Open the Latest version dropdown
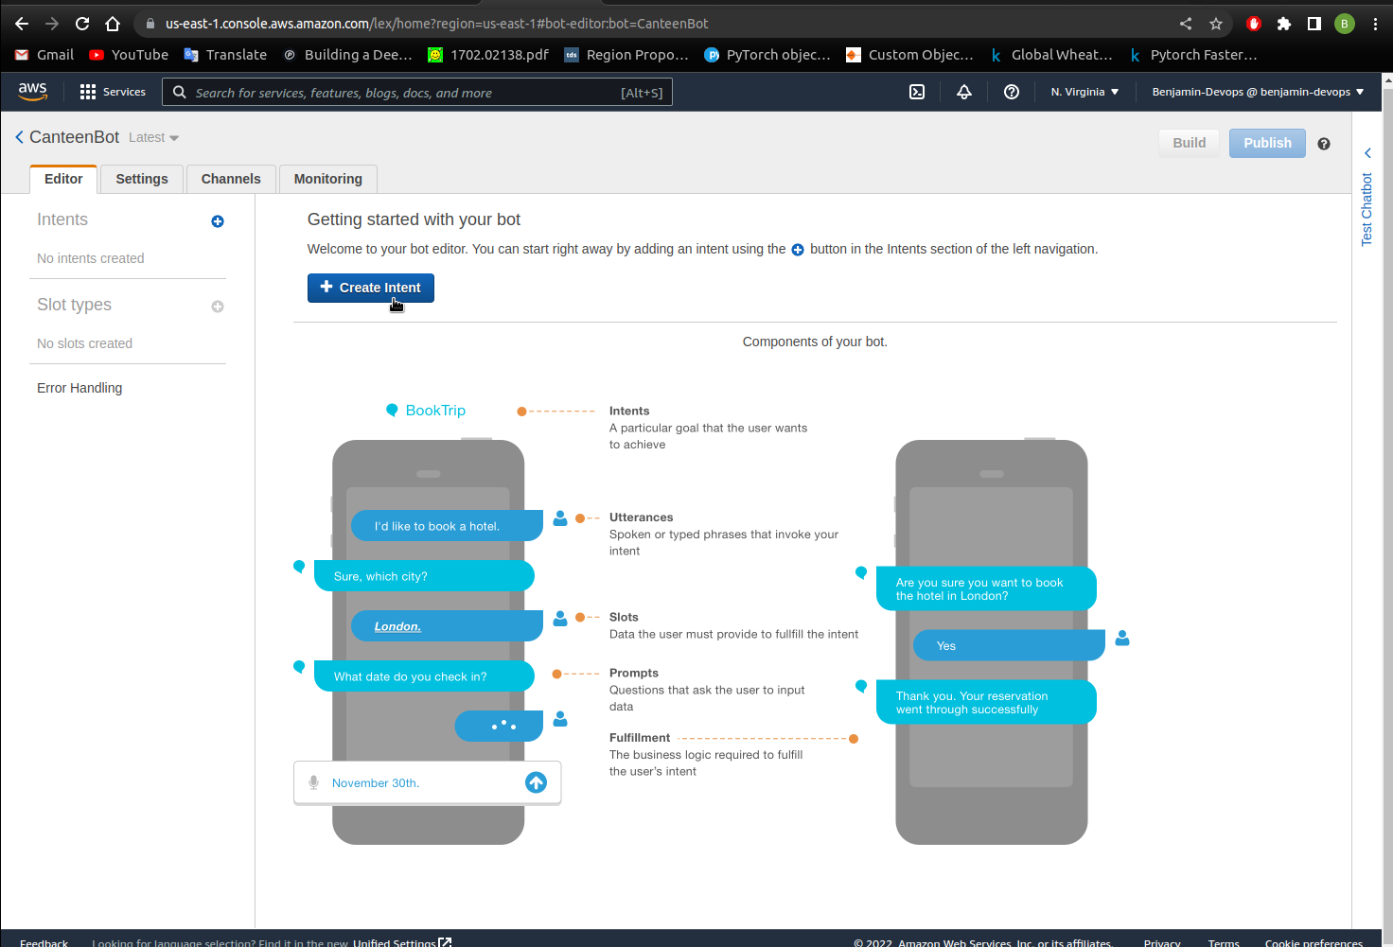This screenshot has width=1393, height=947. pos(153,137)
